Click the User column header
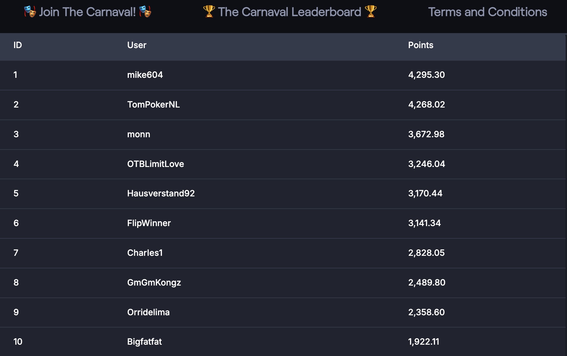Viewport: 567px width, 356px height. coord(137,45)
